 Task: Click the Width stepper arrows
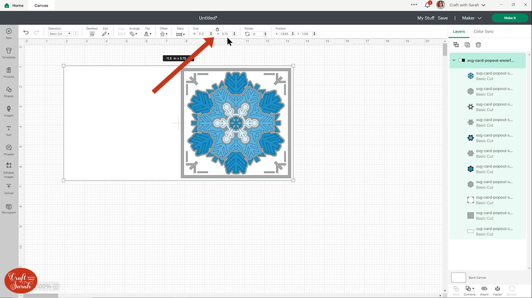(211, 34)
